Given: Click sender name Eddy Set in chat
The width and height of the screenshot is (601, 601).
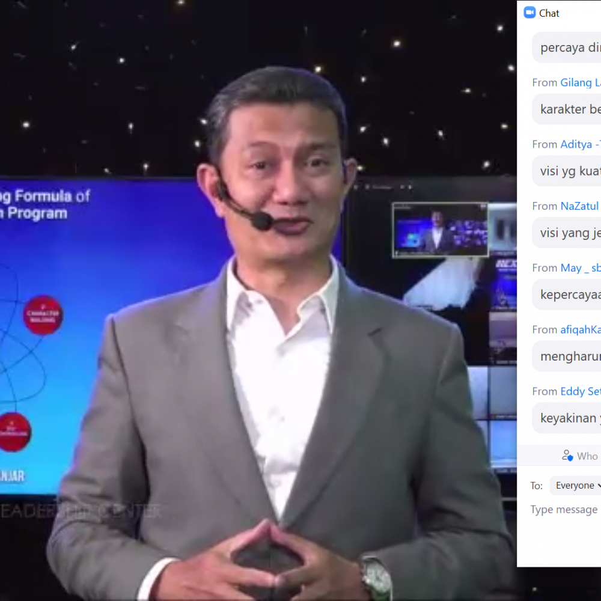Looking at the screenshot, I should (x=579, y=391).
